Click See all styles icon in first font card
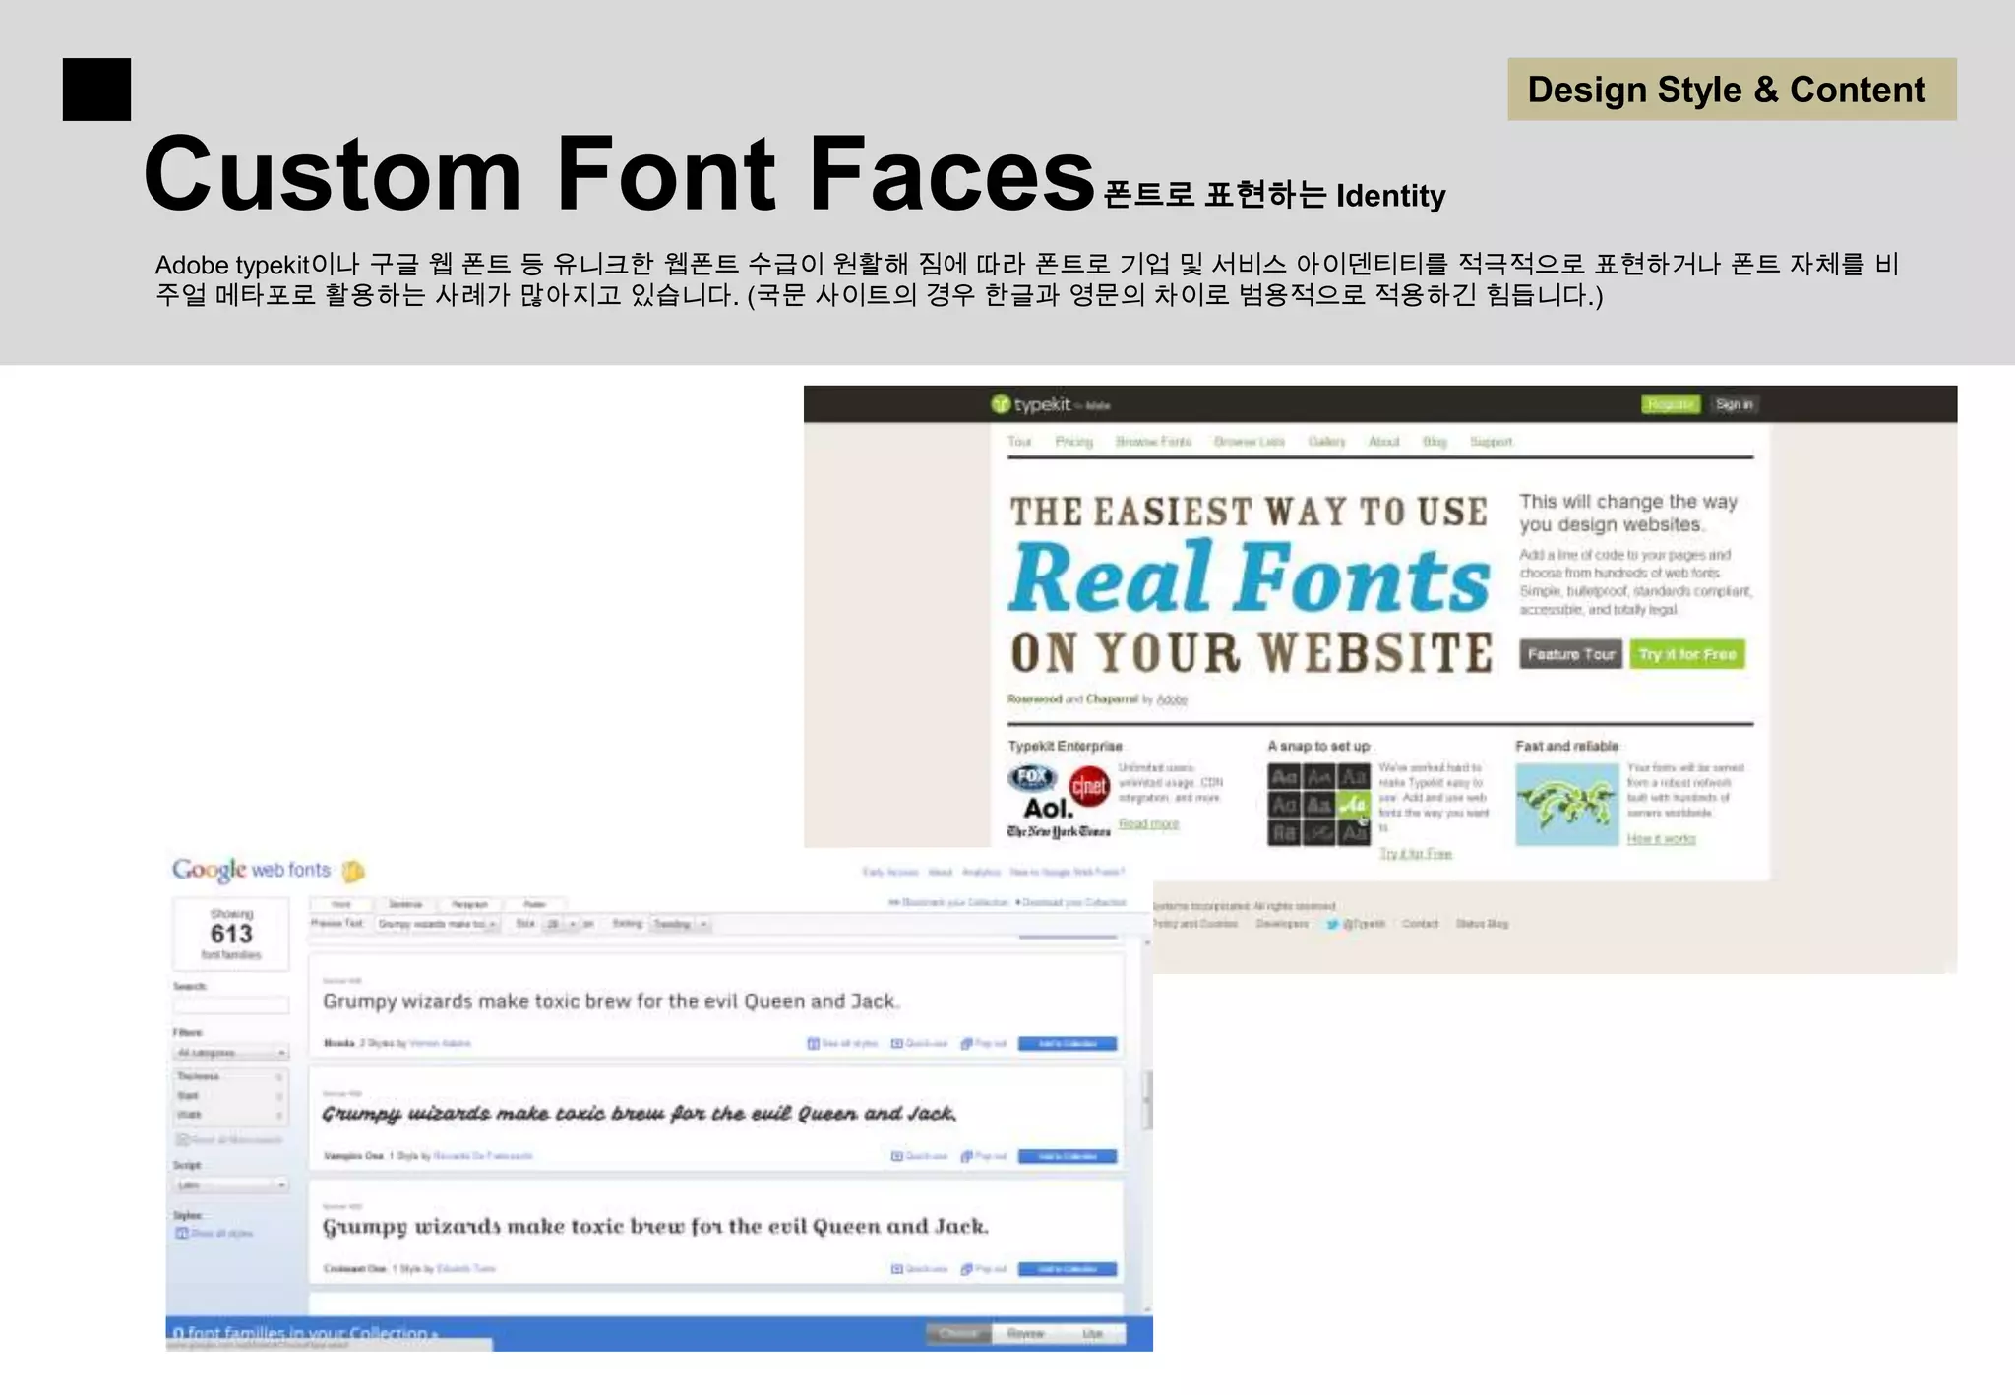This screenshot has height=1395, width=2015. click(x=813, y=1044)
